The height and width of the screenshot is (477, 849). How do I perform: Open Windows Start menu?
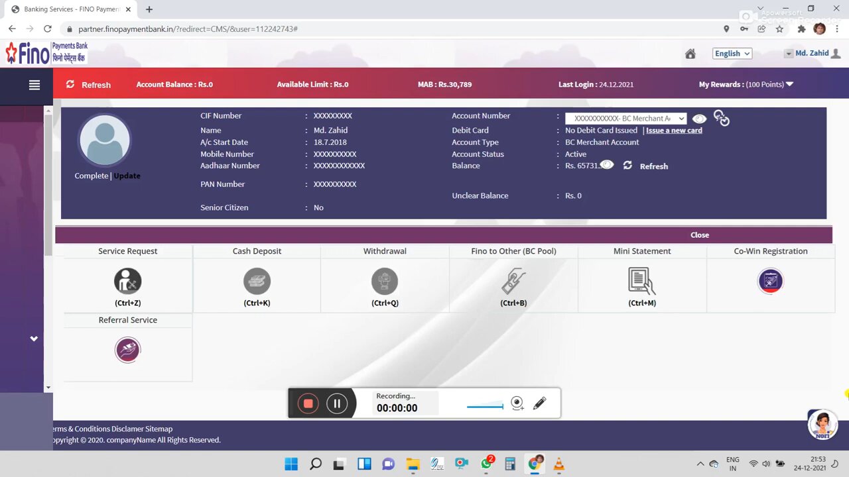(291, 464)
